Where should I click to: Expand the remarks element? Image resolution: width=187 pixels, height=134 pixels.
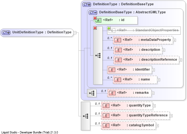153,93
